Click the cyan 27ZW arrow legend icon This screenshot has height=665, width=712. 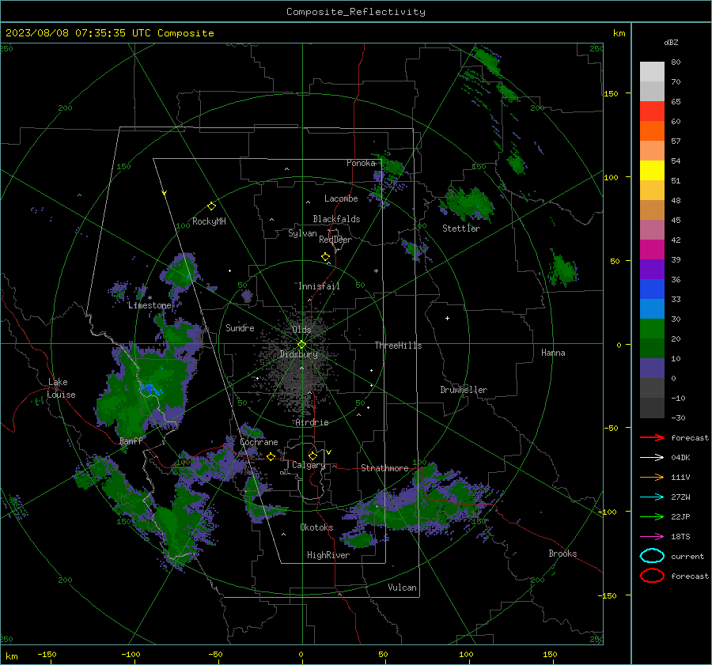coord(652,497)
